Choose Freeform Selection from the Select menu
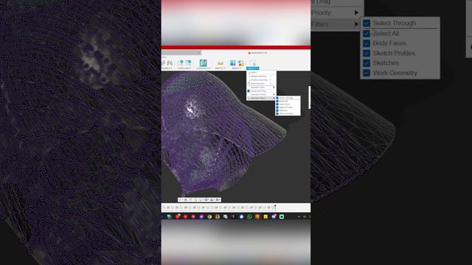 coord(261,80)
